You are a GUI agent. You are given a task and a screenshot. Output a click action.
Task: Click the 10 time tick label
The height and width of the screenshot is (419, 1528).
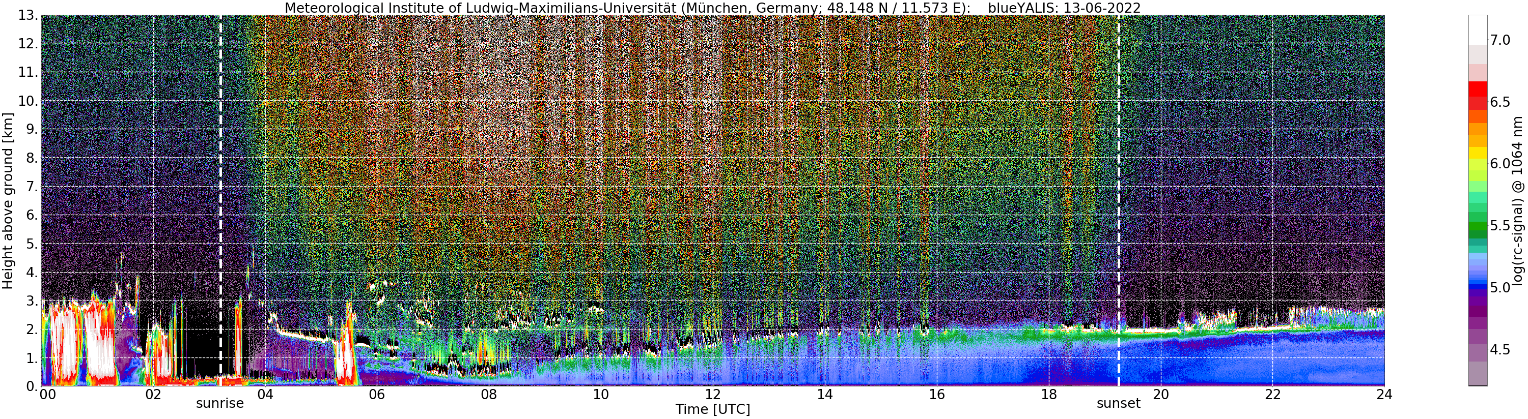pos(601,394)
